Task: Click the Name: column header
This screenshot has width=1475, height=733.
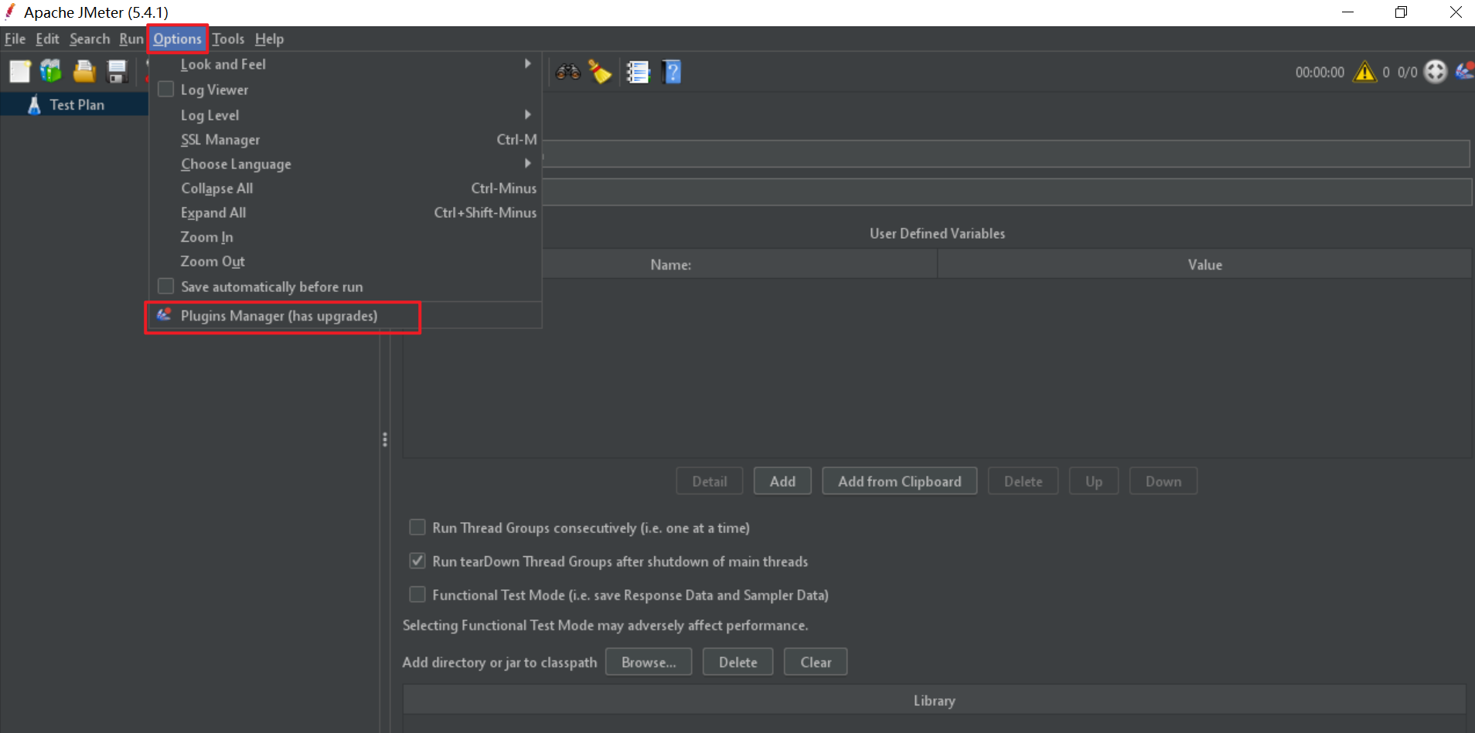Action: pos(670,265)
